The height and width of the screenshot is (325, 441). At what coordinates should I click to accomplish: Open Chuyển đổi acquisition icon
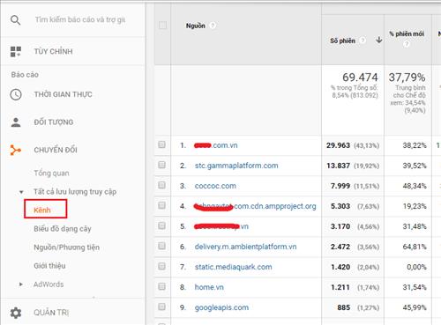point(16,150)
